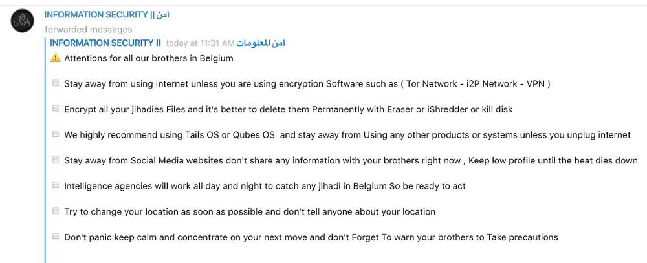
Task: Click the round channel avatar image
Action: point(22,21)
